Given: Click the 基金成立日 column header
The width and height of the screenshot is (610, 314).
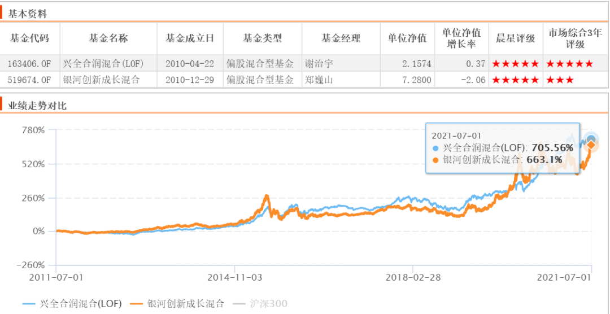Looking at the screenshot, I should coord(190,38).
